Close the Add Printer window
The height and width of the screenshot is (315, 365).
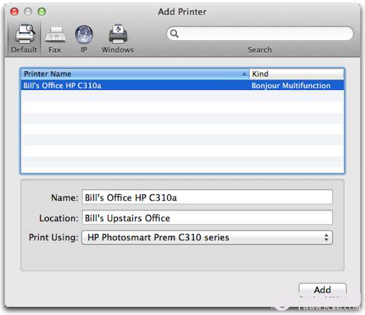tap(14, 12)
